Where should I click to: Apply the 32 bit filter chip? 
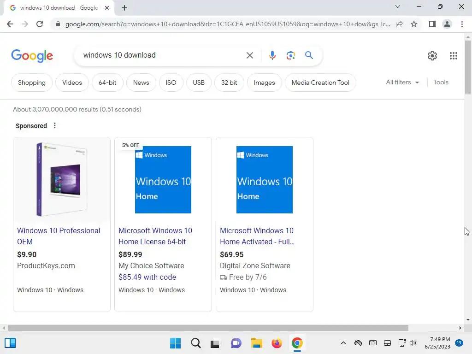(229, 83)
